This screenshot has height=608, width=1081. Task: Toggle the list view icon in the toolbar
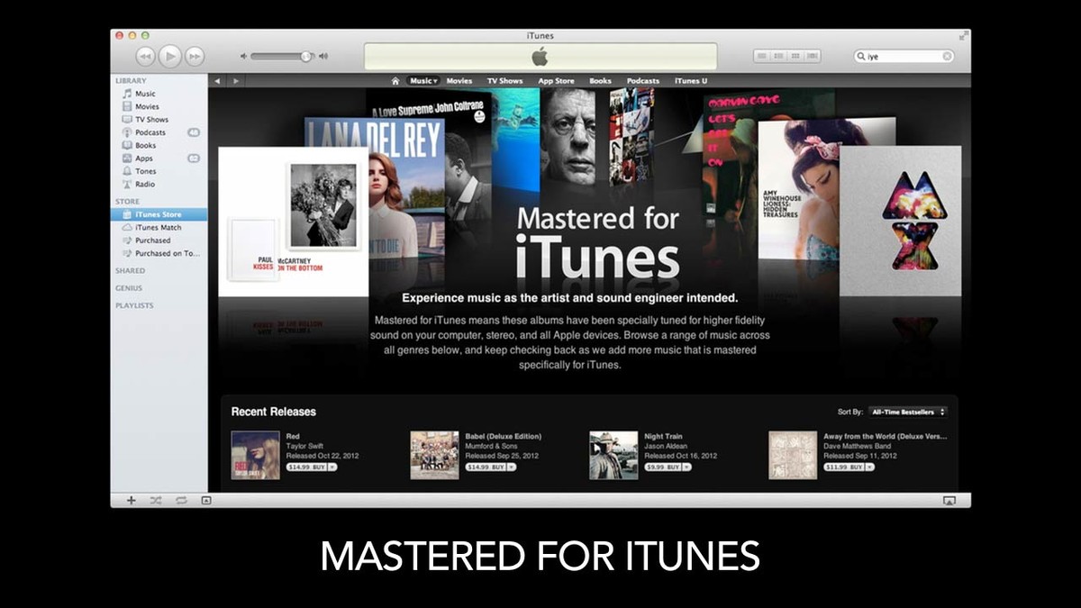pyautogui.click(x=763, y=56)
